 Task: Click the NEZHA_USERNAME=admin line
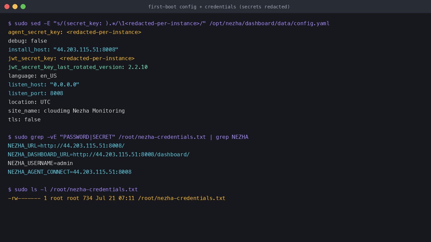pyautogui.click(x=40, y=163)
